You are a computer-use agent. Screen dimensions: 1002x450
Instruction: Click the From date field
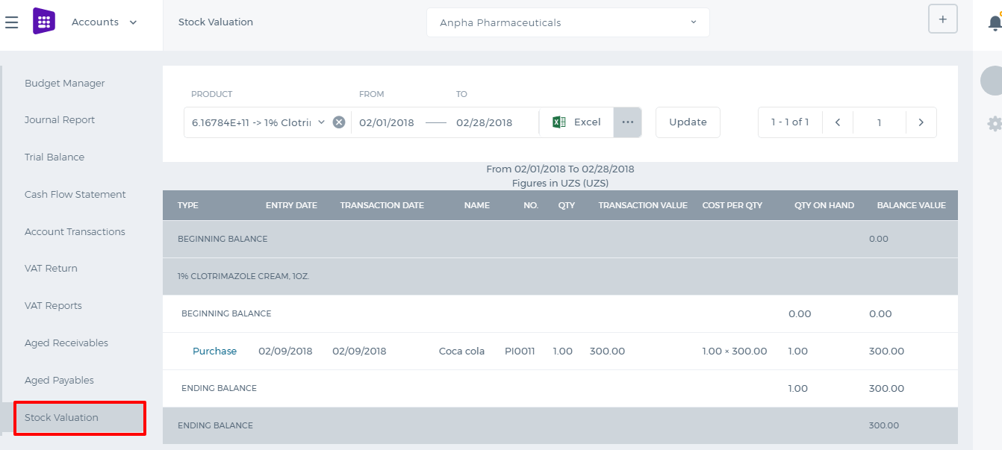coord(387,122)
